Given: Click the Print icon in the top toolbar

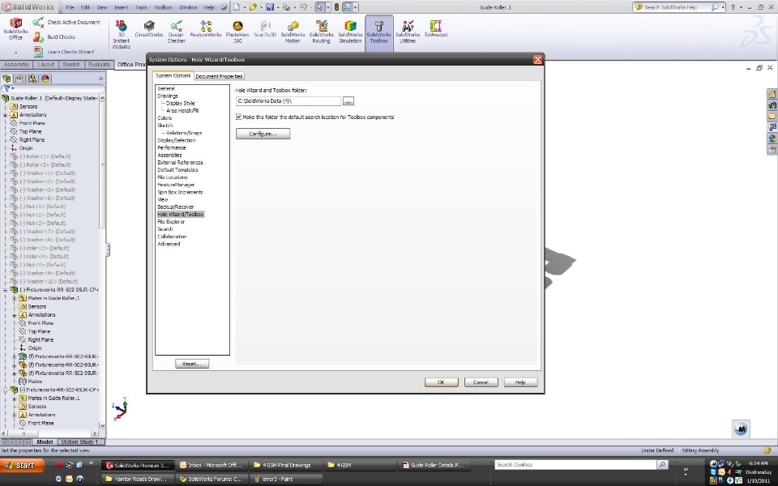Looking at the screenshot, I should click(286, 7).
